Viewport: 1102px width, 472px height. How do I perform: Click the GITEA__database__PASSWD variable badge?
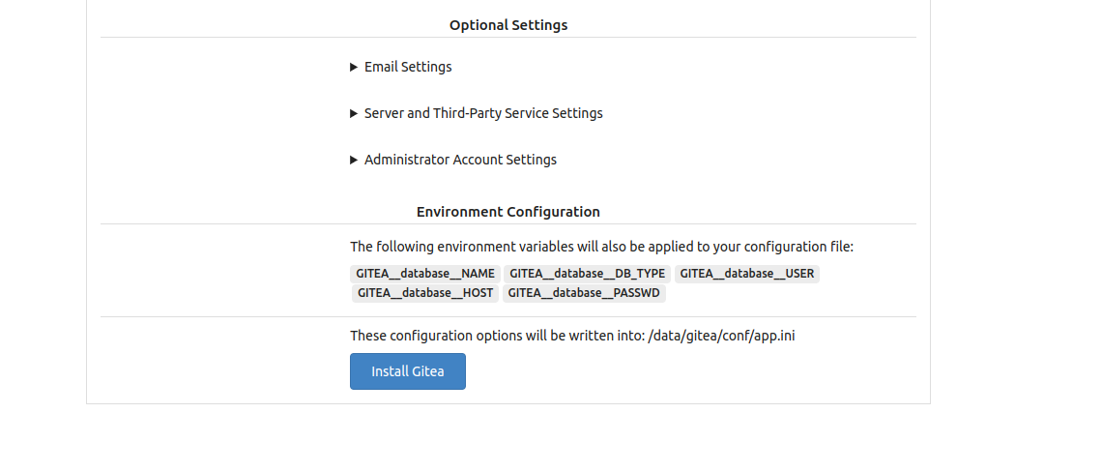pos(584,293)
